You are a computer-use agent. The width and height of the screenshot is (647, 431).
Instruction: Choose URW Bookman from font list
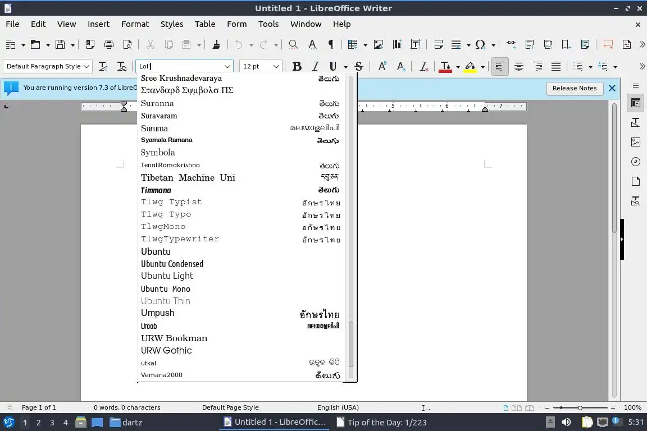[240, 338]
